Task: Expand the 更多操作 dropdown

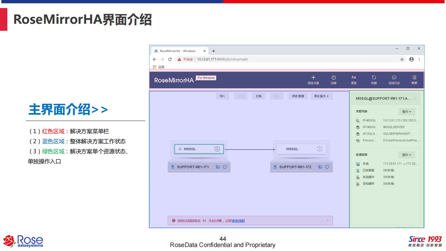Action: [x=322, y=96]
